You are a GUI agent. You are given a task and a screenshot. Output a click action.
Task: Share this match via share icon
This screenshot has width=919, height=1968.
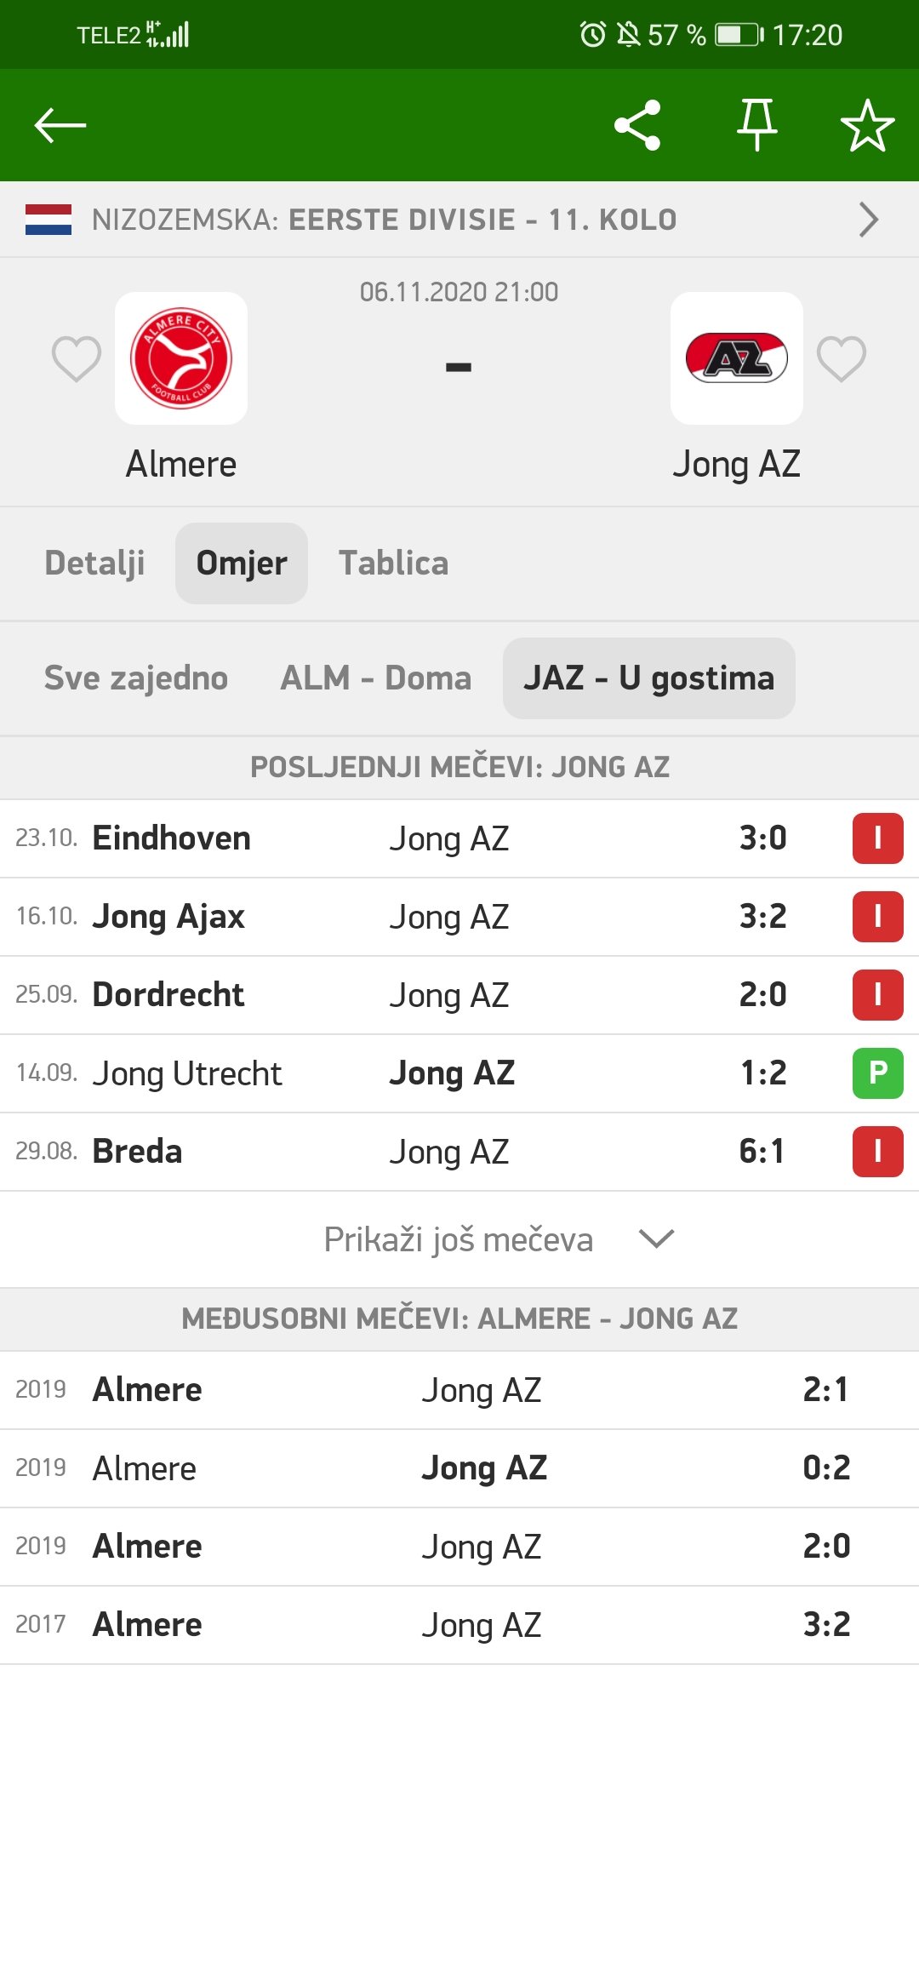[637, 125]
